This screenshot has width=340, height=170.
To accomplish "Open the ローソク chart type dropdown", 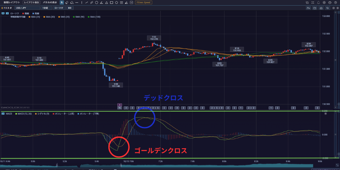I will (59, 8).
